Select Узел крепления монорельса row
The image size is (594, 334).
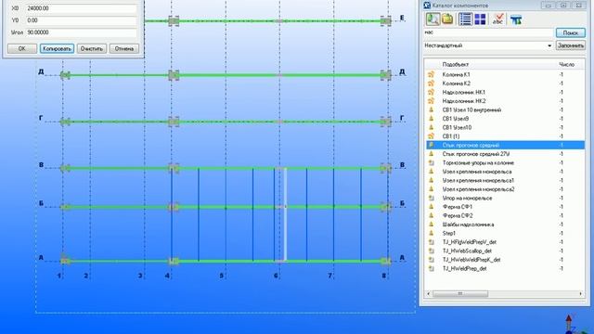coord(505,172)
